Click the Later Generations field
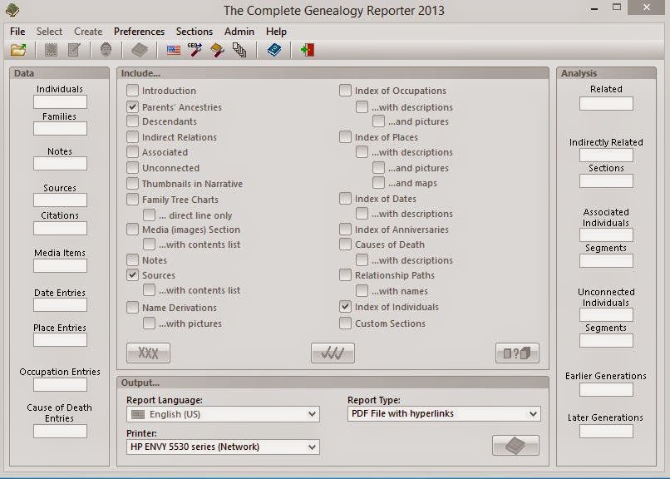Image resolution: width=670 pixels, height=479 pixels. pyautogui.click(x=606, y=431)
